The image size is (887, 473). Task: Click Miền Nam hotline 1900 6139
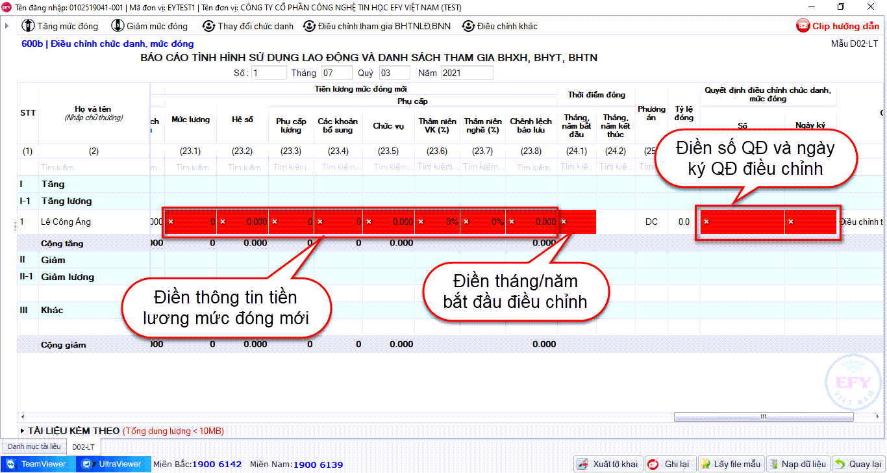tap(318, 464)
